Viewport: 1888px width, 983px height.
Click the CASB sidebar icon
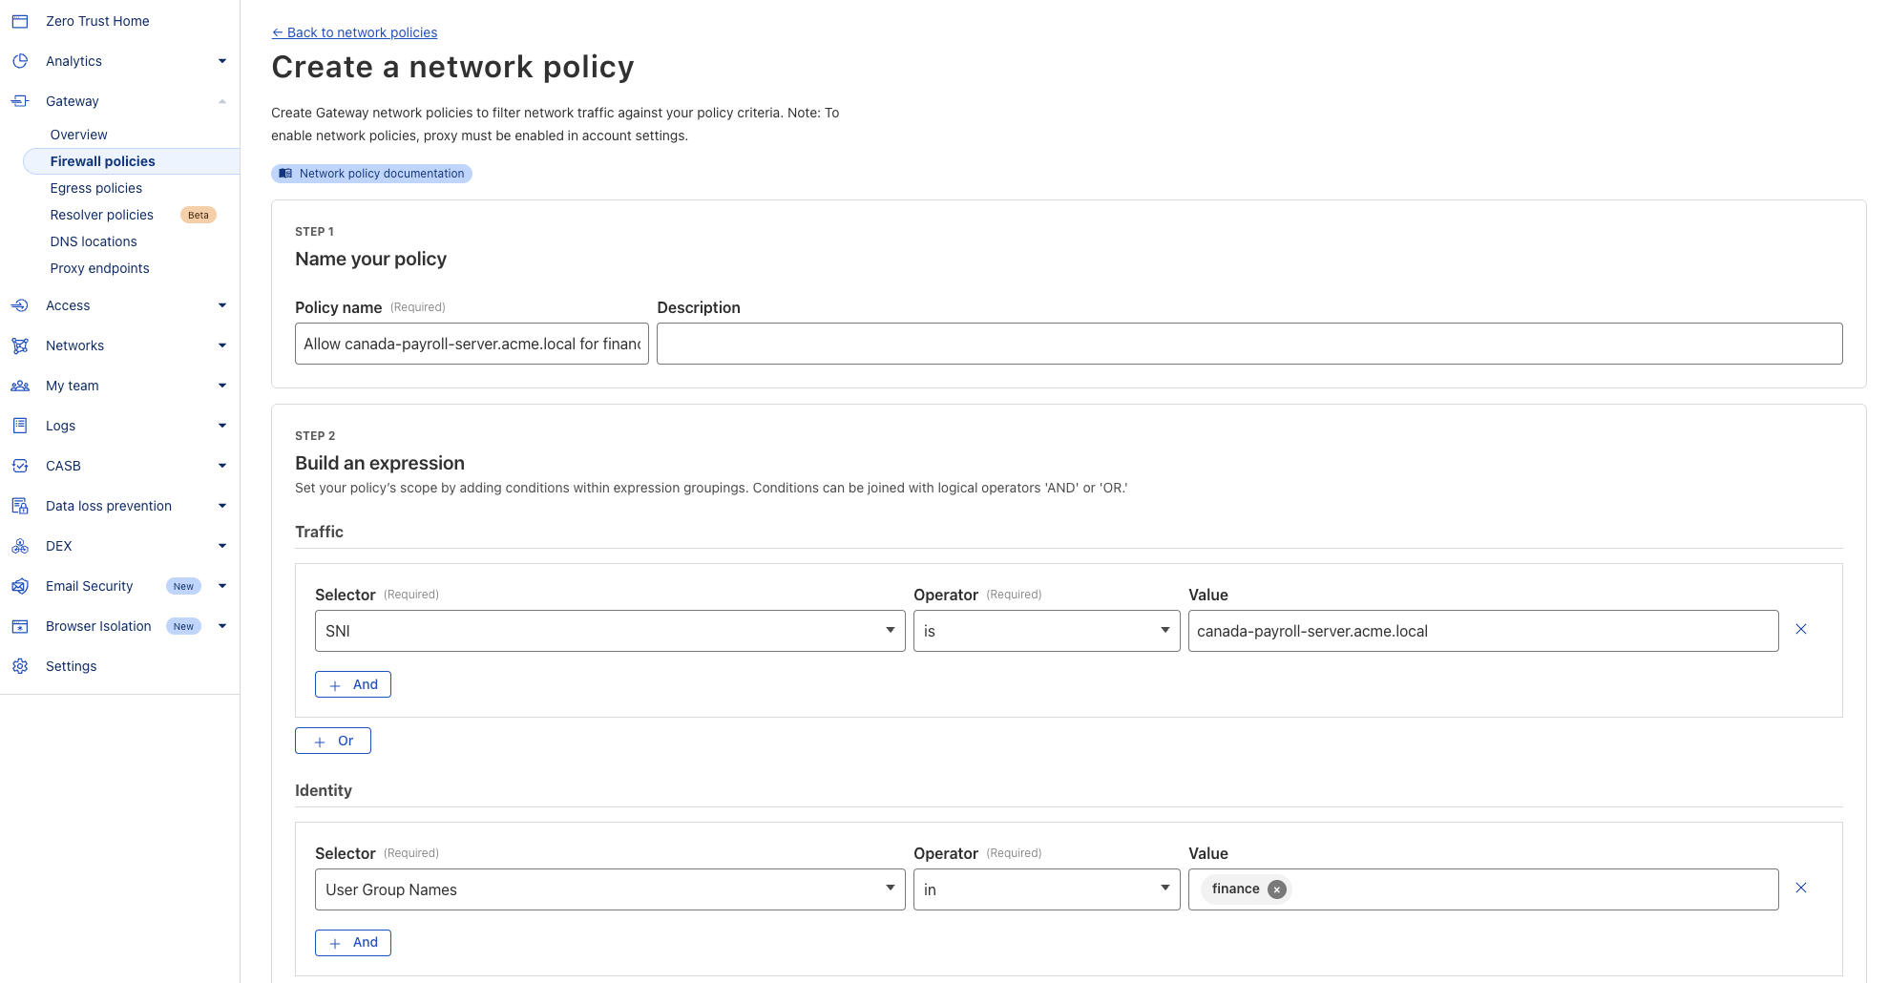(20, 466)
